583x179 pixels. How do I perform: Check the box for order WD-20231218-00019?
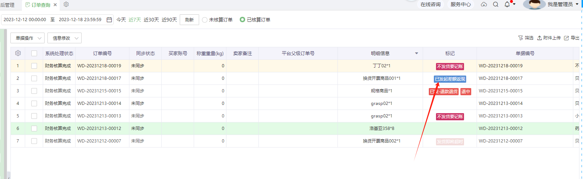tap(34, 66)
